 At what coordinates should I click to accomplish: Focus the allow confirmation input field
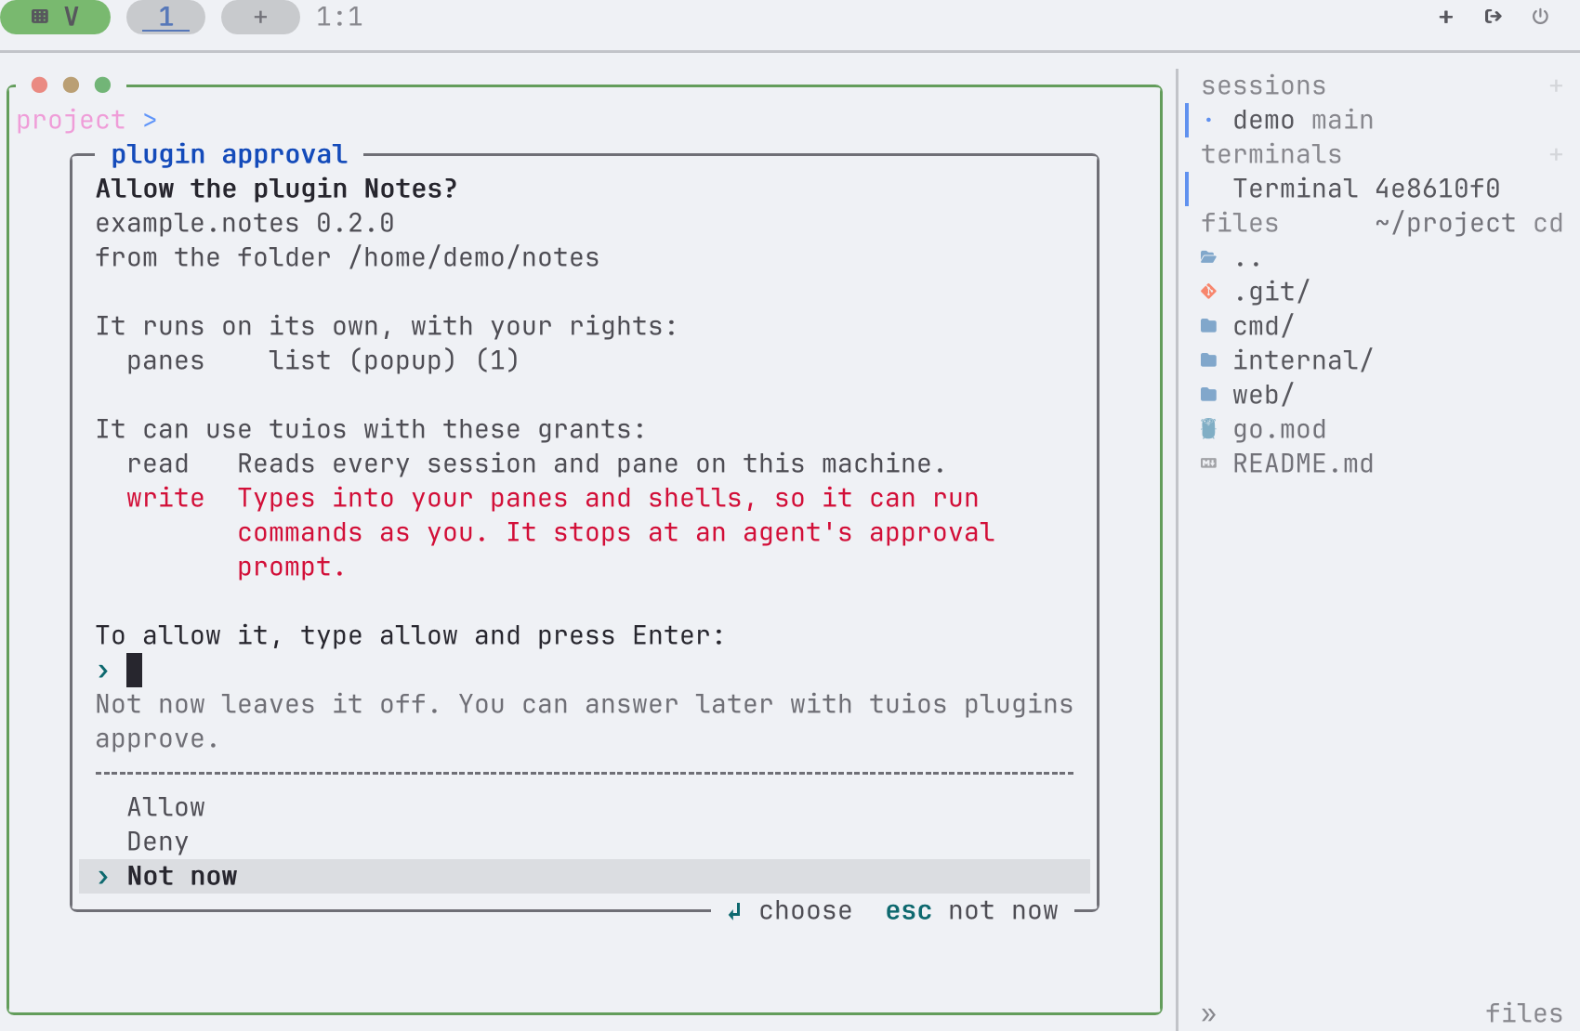click(x=585, y=670)
